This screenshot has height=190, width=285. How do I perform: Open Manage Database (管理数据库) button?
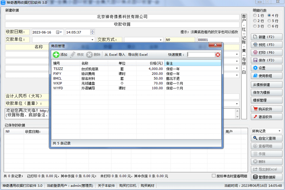tap(267, 177)
